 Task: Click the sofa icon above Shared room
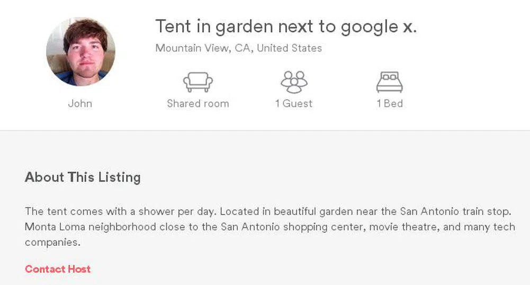[x=198, y=82]
